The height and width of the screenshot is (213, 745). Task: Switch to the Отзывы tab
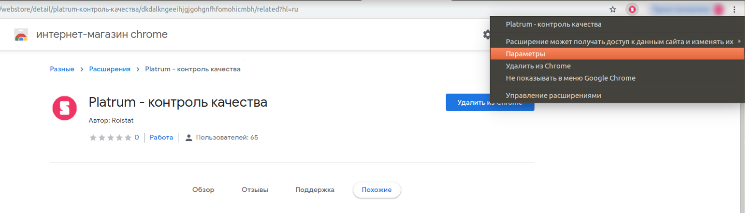pyautogui.click(x=255, y=190)
